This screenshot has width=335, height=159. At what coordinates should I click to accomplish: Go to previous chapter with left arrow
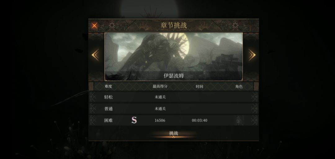(x=95, y=55)
